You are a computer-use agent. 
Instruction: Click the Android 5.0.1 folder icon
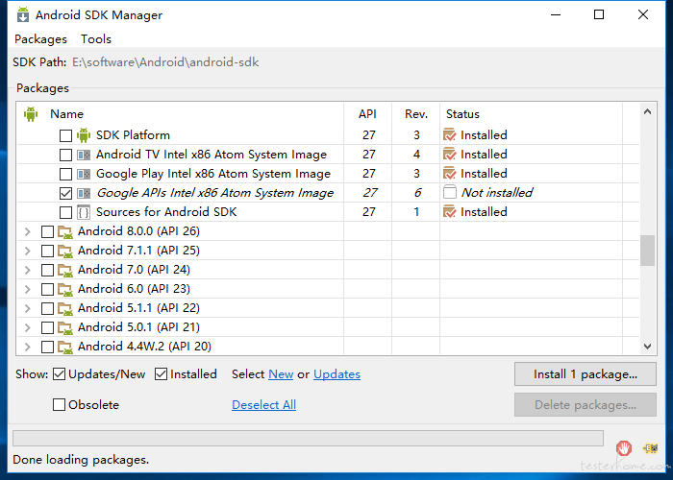pyautogui.click(x=65, y=328)
